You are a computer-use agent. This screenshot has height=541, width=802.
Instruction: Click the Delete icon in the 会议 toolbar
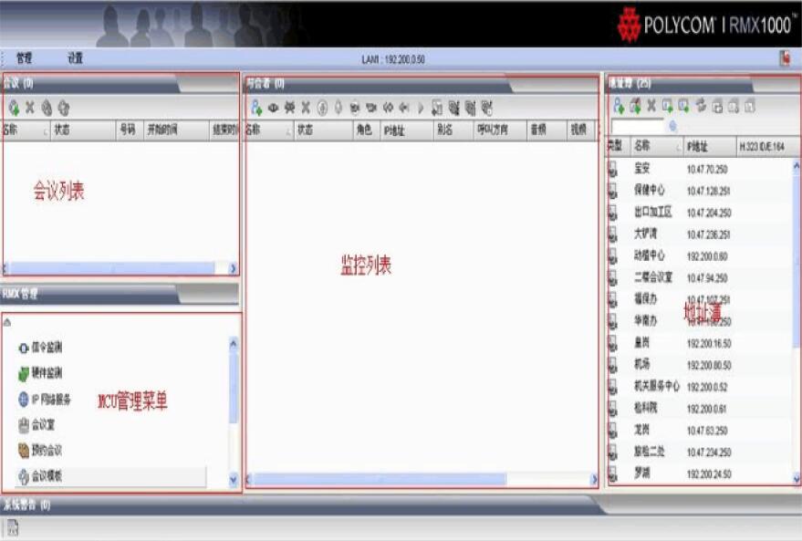coord(29,108)
